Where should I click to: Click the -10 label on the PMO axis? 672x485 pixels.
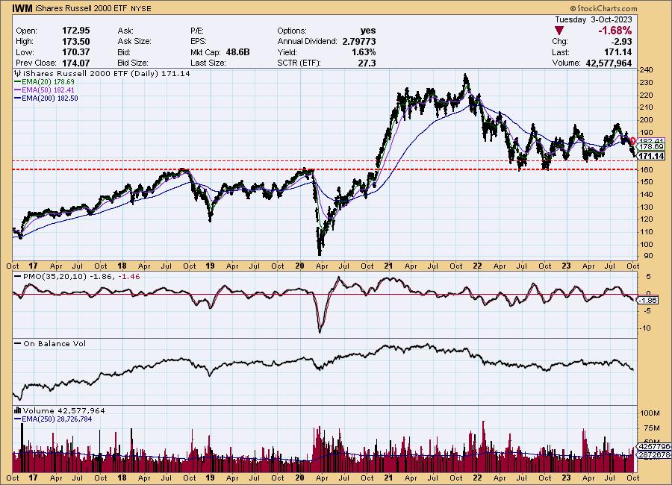click(645, 328)
